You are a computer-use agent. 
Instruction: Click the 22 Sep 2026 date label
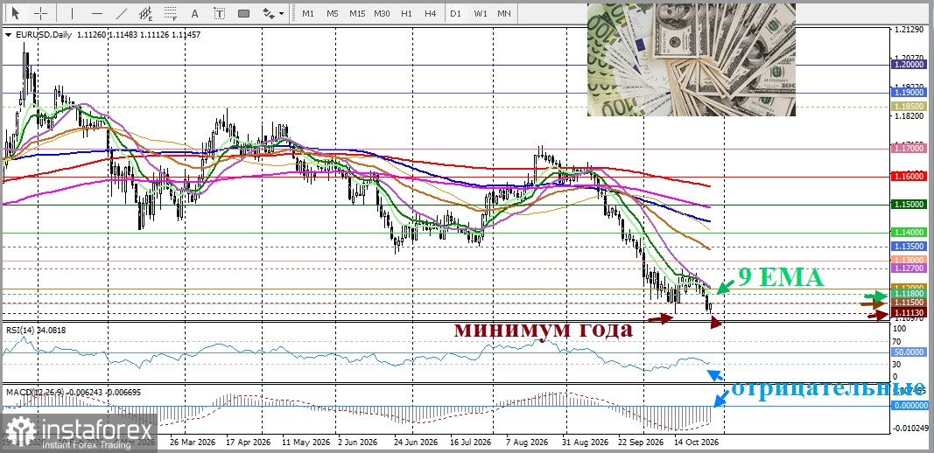pos(641,443)
